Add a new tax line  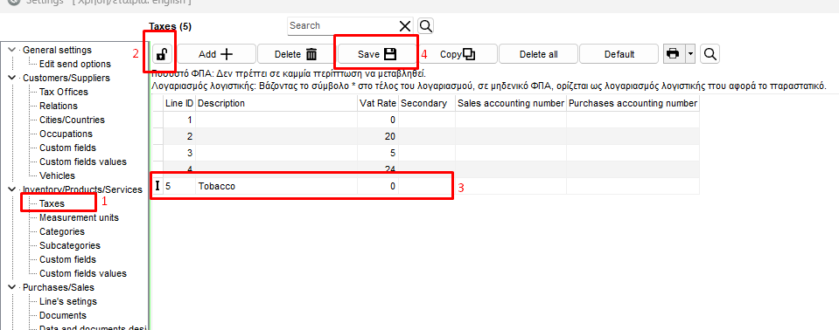215,54
